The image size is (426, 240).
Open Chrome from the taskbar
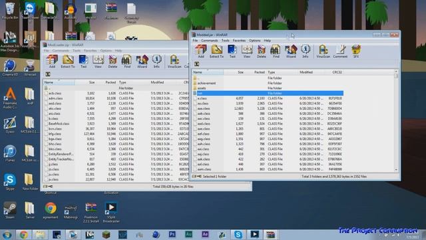(x=24, y=235)
